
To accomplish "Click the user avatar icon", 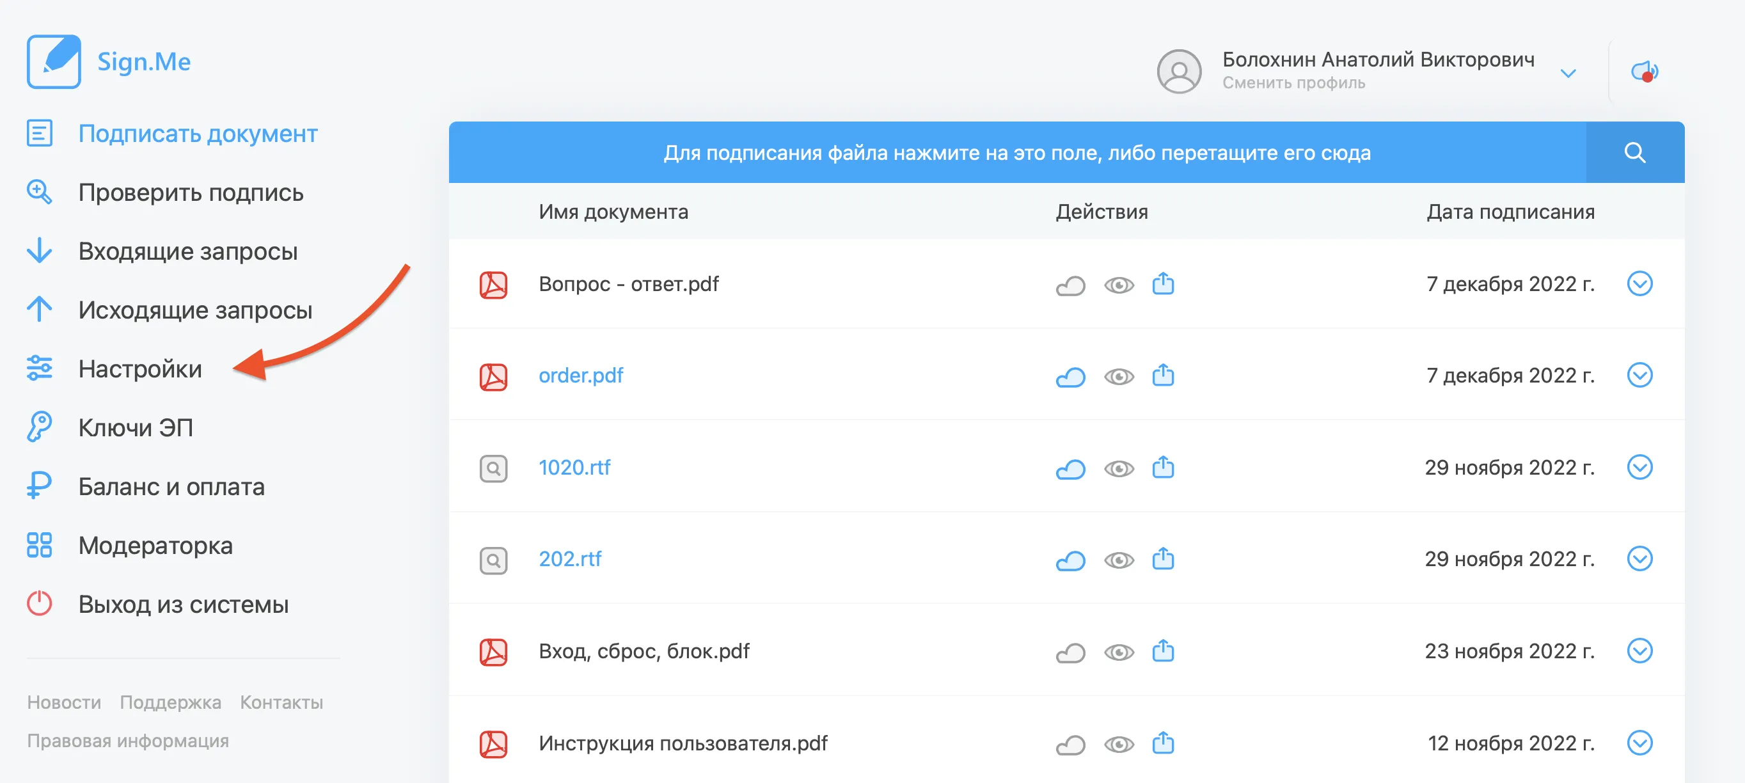I will (x=1179, y=71).
